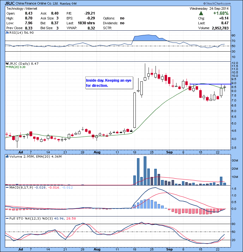Click the tall white candlestick on Aug 18
This screenshot has height=252, width=243.
tap(135, 110)
